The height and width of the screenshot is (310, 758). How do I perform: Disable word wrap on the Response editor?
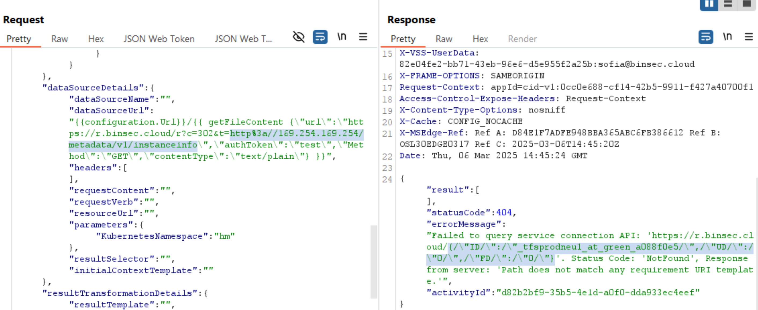(705, 37)
